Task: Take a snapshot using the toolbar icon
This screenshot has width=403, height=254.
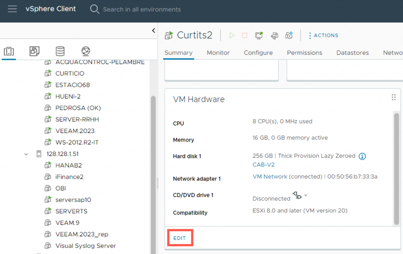Action: tap(289, 35)
